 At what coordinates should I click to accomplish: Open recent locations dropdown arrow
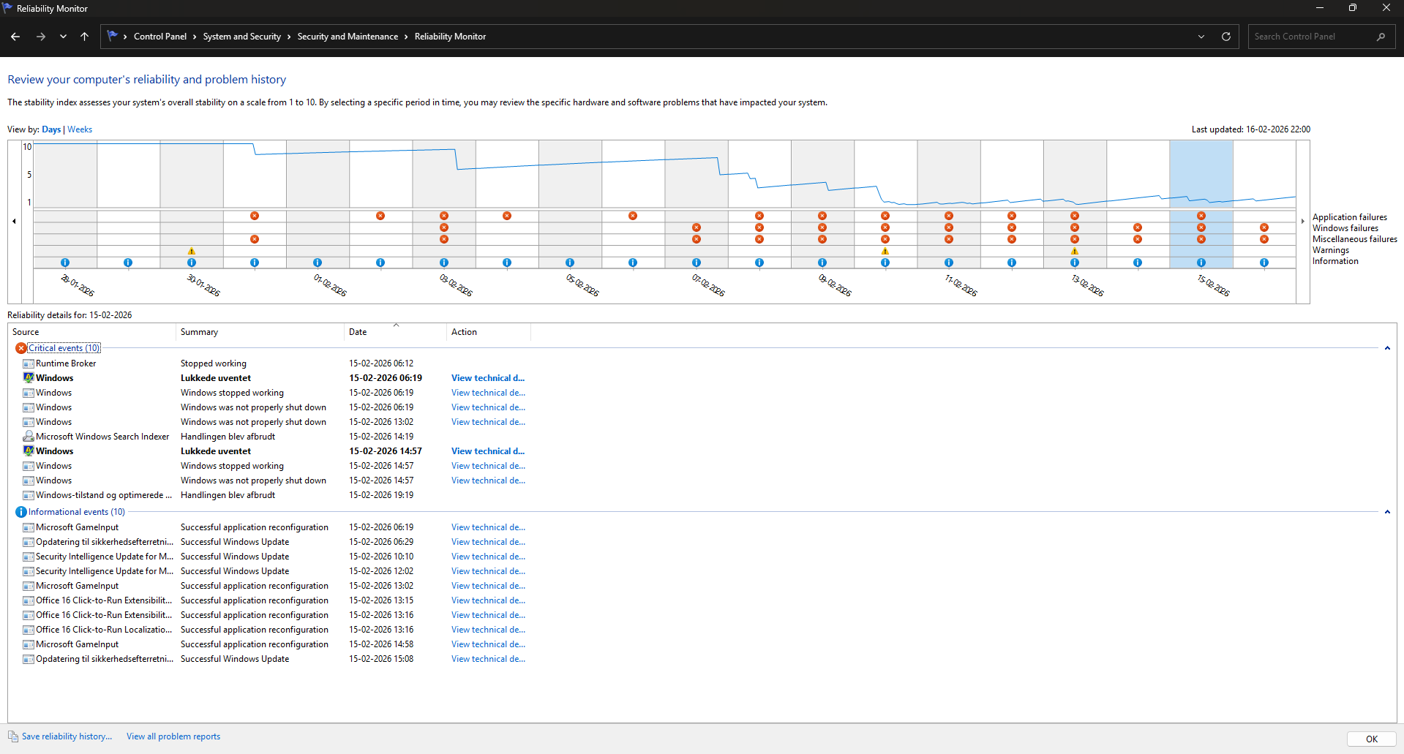(x=64, y=37)
